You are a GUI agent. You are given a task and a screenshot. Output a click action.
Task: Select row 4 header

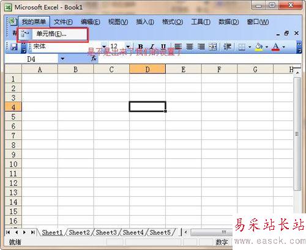pyautogui.click(x=13, y=107)
